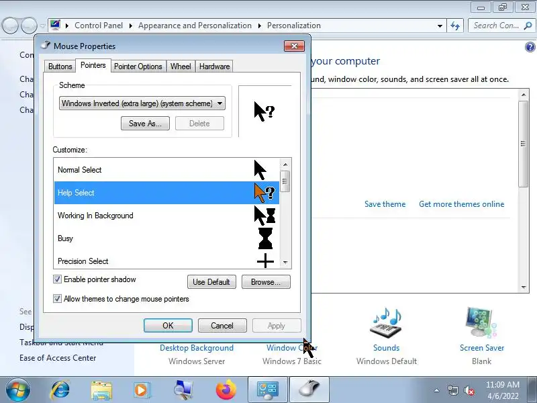Click the Working In Background cursor icon
This screenshot has width=537, height=403.
click(264, 216)
